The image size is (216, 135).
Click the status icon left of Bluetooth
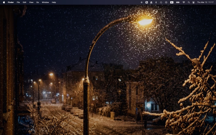(x=151, y=2)
